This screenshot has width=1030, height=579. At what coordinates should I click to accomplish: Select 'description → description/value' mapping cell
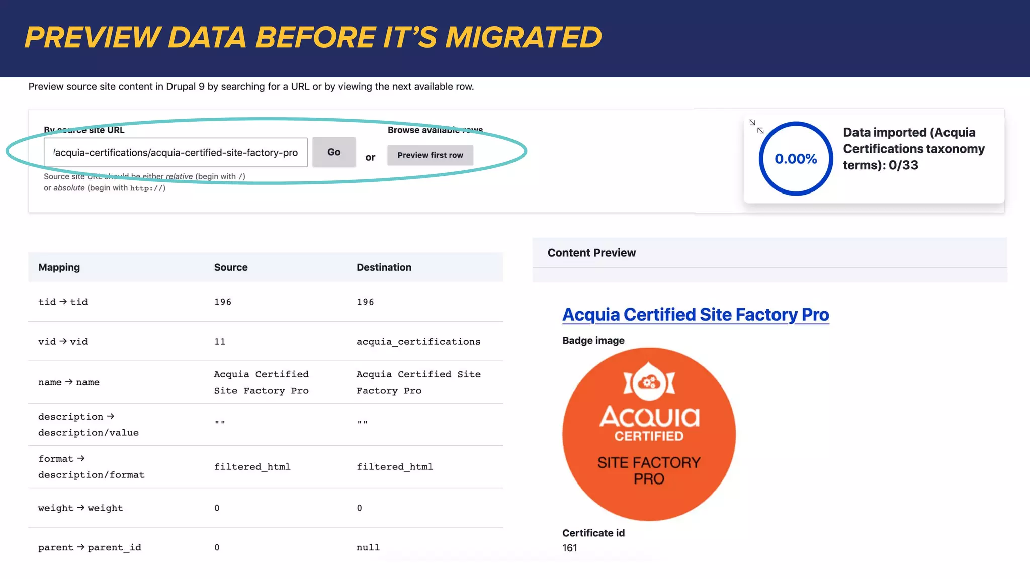click(89, 425)
